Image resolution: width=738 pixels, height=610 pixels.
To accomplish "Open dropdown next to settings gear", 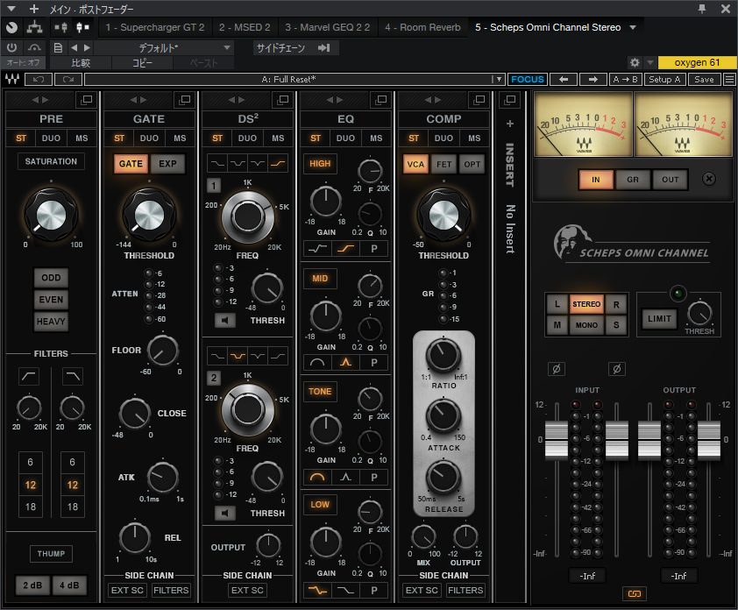I will pos(650,62).
